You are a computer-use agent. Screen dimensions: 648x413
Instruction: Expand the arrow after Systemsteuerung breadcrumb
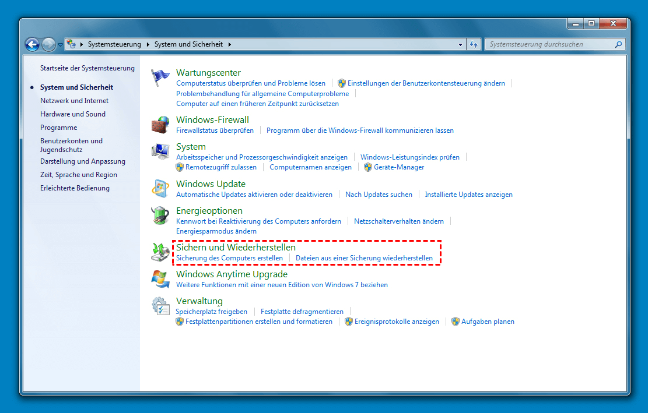click(x=148, y=44)
